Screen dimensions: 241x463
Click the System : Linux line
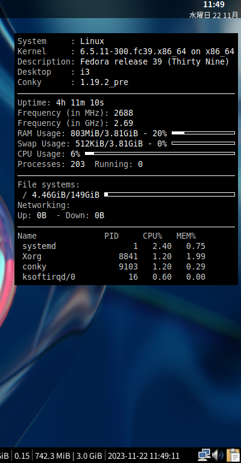coord(61,41)
